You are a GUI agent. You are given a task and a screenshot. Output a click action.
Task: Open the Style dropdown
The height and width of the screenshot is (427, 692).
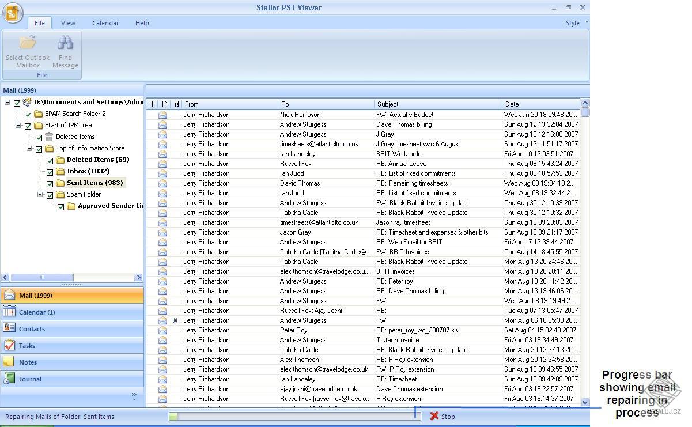[x=574, y=23]
